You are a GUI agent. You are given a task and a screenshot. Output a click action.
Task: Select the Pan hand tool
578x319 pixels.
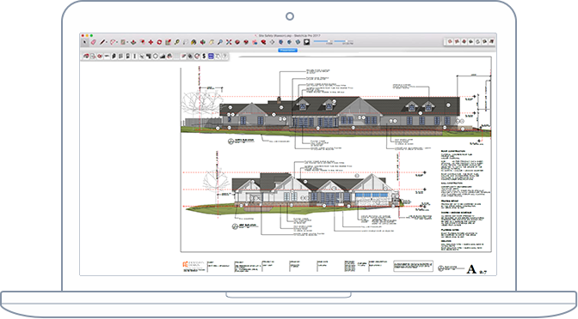click(212, 42)
